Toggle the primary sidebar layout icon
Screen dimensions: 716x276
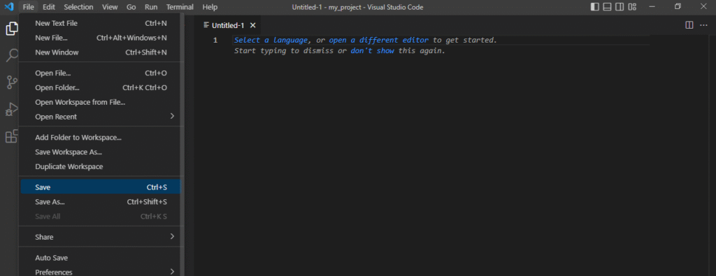(594, 7)
